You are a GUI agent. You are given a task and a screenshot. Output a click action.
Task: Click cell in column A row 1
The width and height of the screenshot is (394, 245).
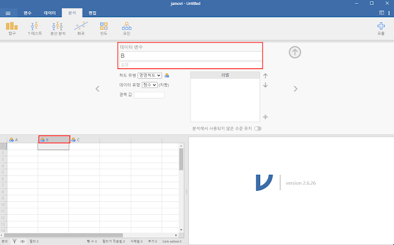(22, 147)
